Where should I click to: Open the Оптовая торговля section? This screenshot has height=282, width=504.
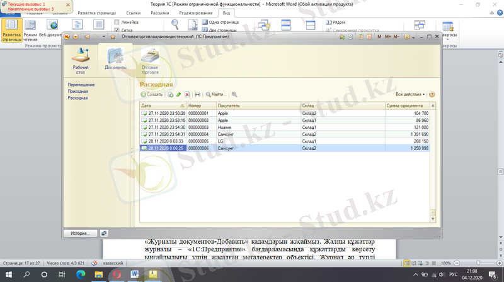[x=150, y=61]
